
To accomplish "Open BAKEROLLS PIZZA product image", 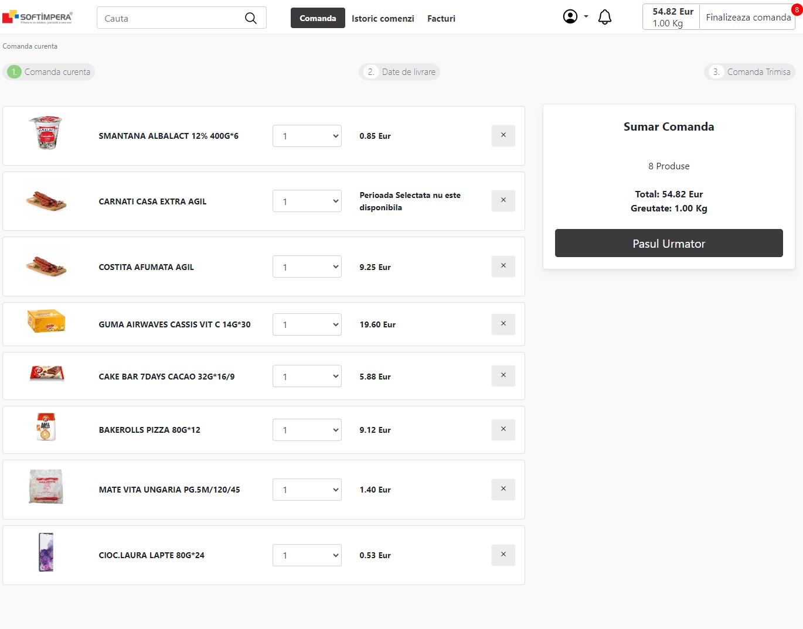I will 46,427.
